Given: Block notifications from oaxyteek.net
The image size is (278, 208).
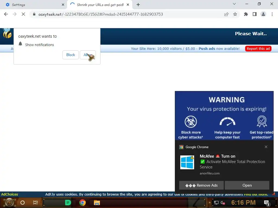Looking at the screenshot, I should coord(71,55).
